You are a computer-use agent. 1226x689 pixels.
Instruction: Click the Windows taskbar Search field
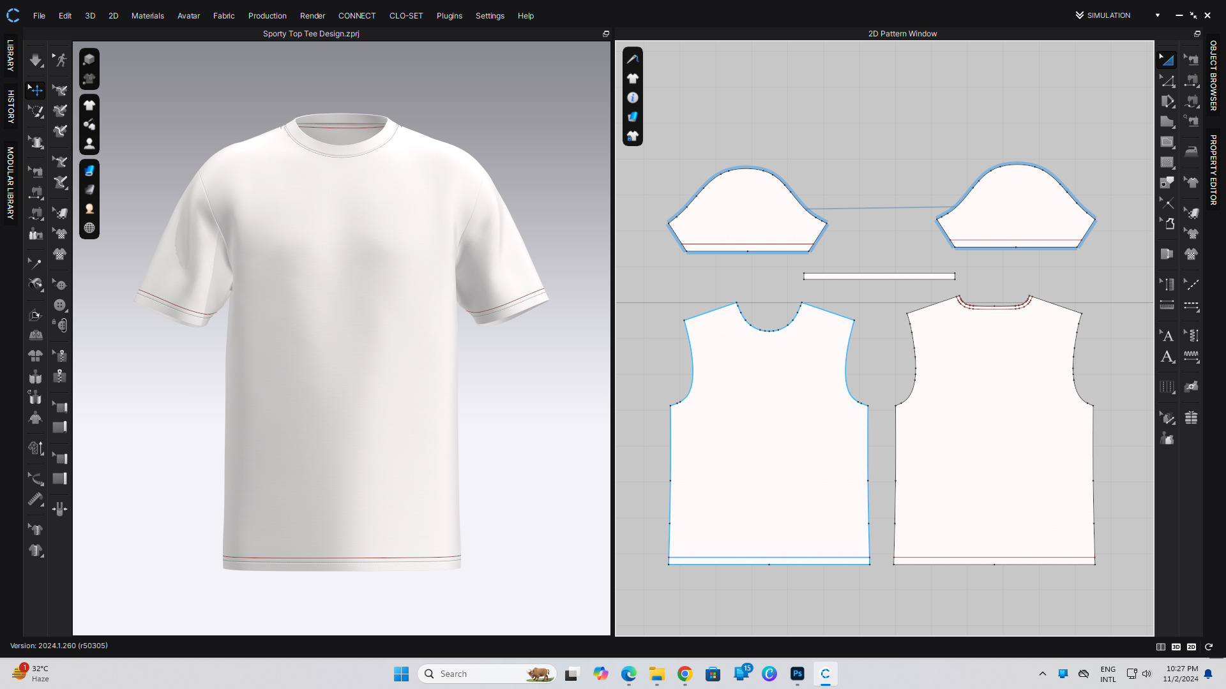487,674
